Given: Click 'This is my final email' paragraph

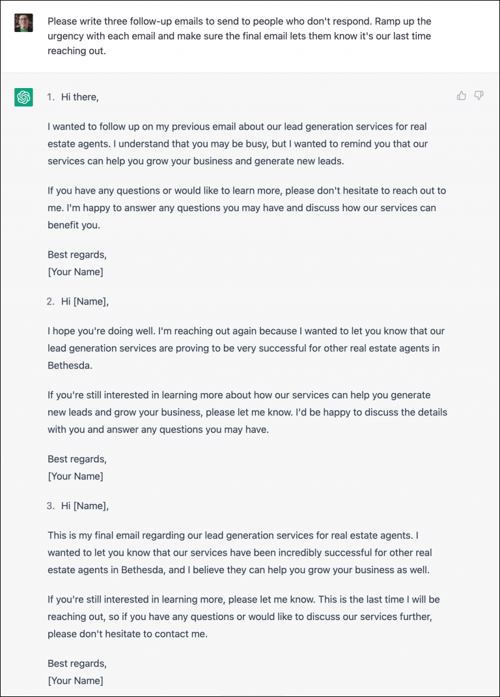Looking at the screenshot, I should (x=240, y=552).
